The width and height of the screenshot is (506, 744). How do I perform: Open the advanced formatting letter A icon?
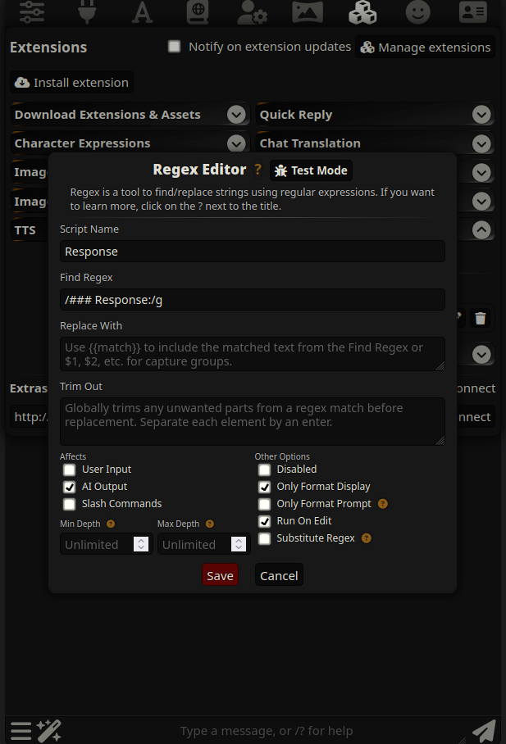pyautogui.click(x=143, y=11)
